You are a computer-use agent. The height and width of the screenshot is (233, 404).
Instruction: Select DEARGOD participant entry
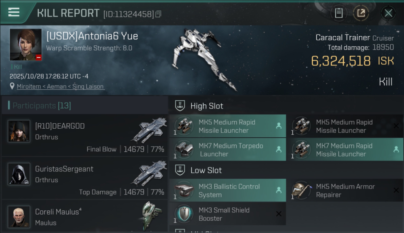click(85, 136)
